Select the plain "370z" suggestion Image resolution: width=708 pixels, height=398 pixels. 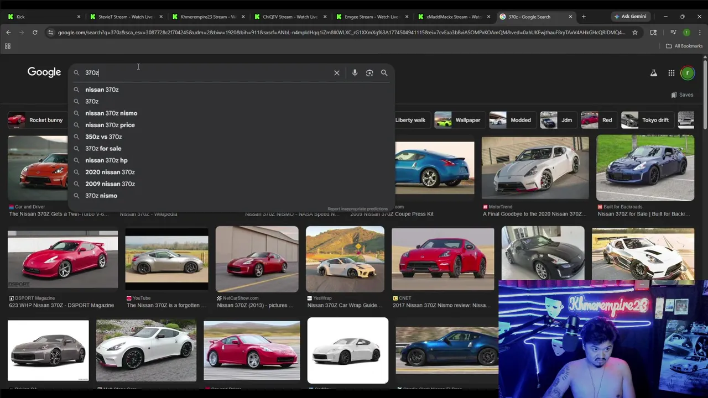point(231,102)
